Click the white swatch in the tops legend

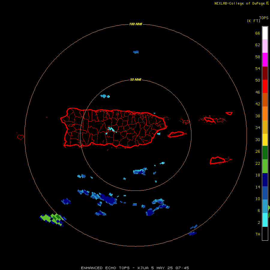point(265,33)
